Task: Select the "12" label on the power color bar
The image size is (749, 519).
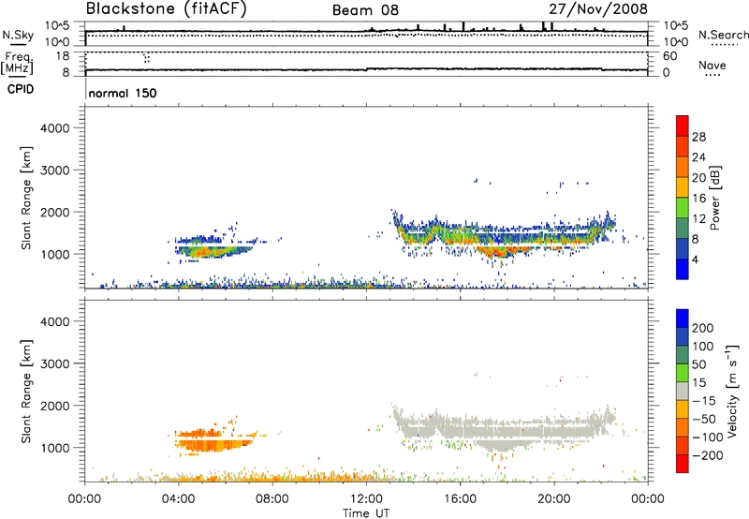Action: coord(698,219)
